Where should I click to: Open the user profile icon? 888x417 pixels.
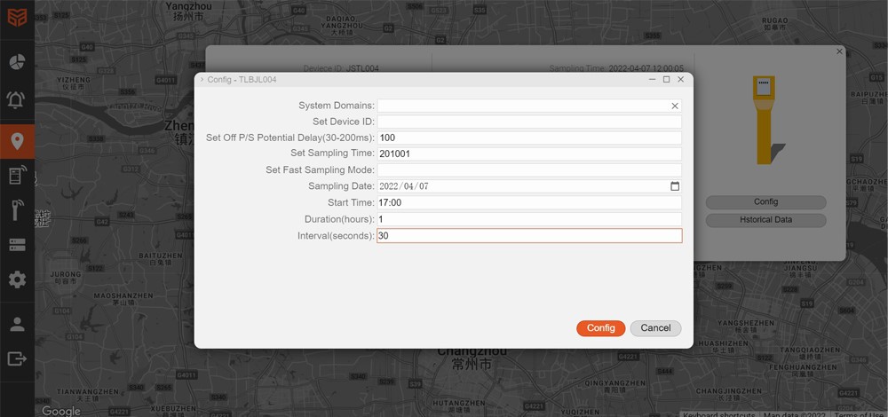click(17, 323)
